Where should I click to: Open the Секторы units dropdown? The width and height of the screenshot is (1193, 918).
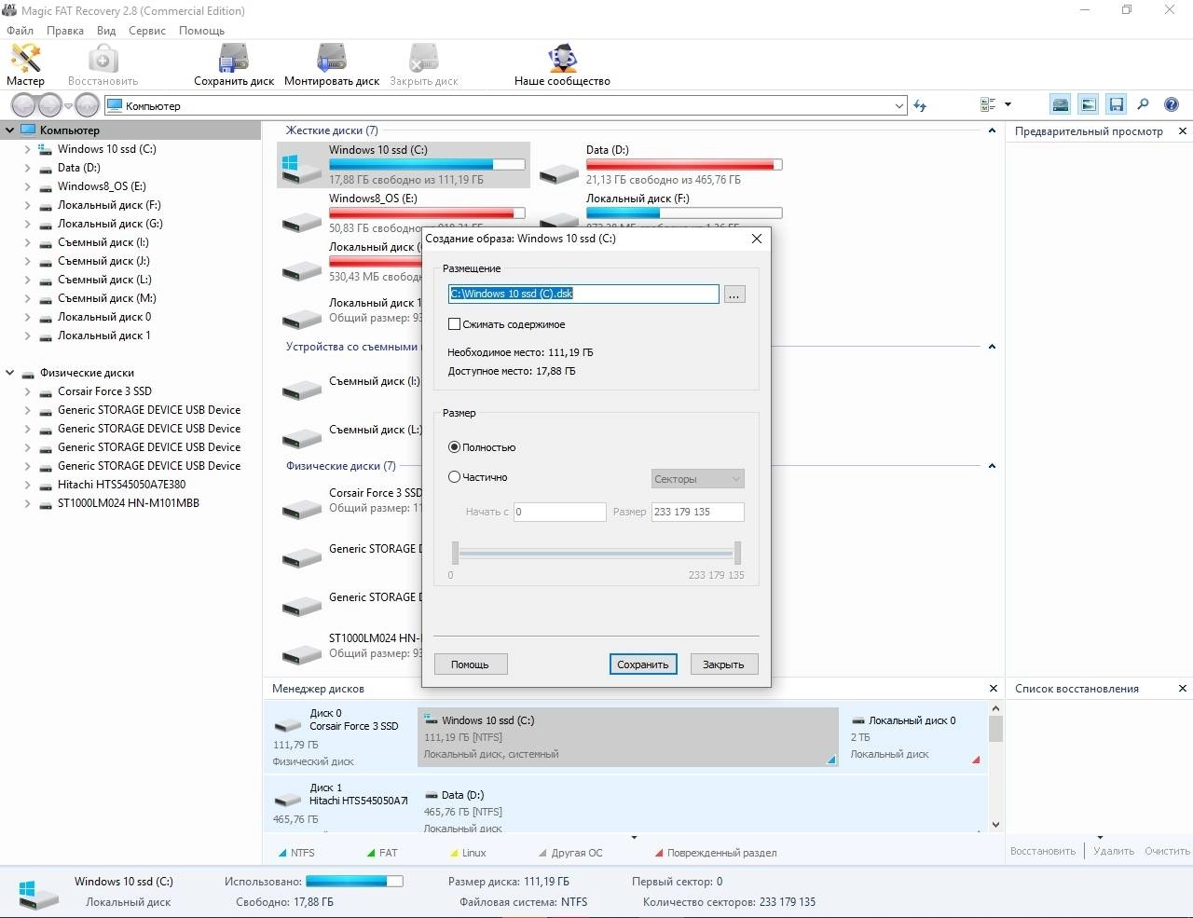[697, 479]
